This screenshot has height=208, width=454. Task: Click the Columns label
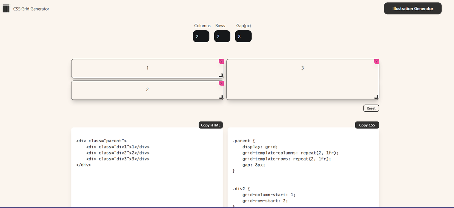[202, 26]
